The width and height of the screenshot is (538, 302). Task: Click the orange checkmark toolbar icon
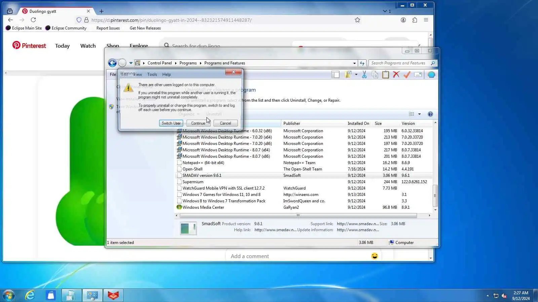point(407,75)
